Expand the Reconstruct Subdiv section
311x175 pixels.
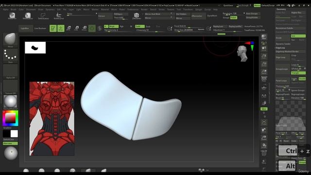coord(291,28)
